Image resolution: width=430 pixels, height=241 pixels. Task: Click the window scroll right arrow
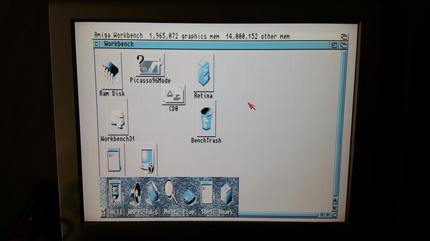pyautogui.click(x=328, y=214)
